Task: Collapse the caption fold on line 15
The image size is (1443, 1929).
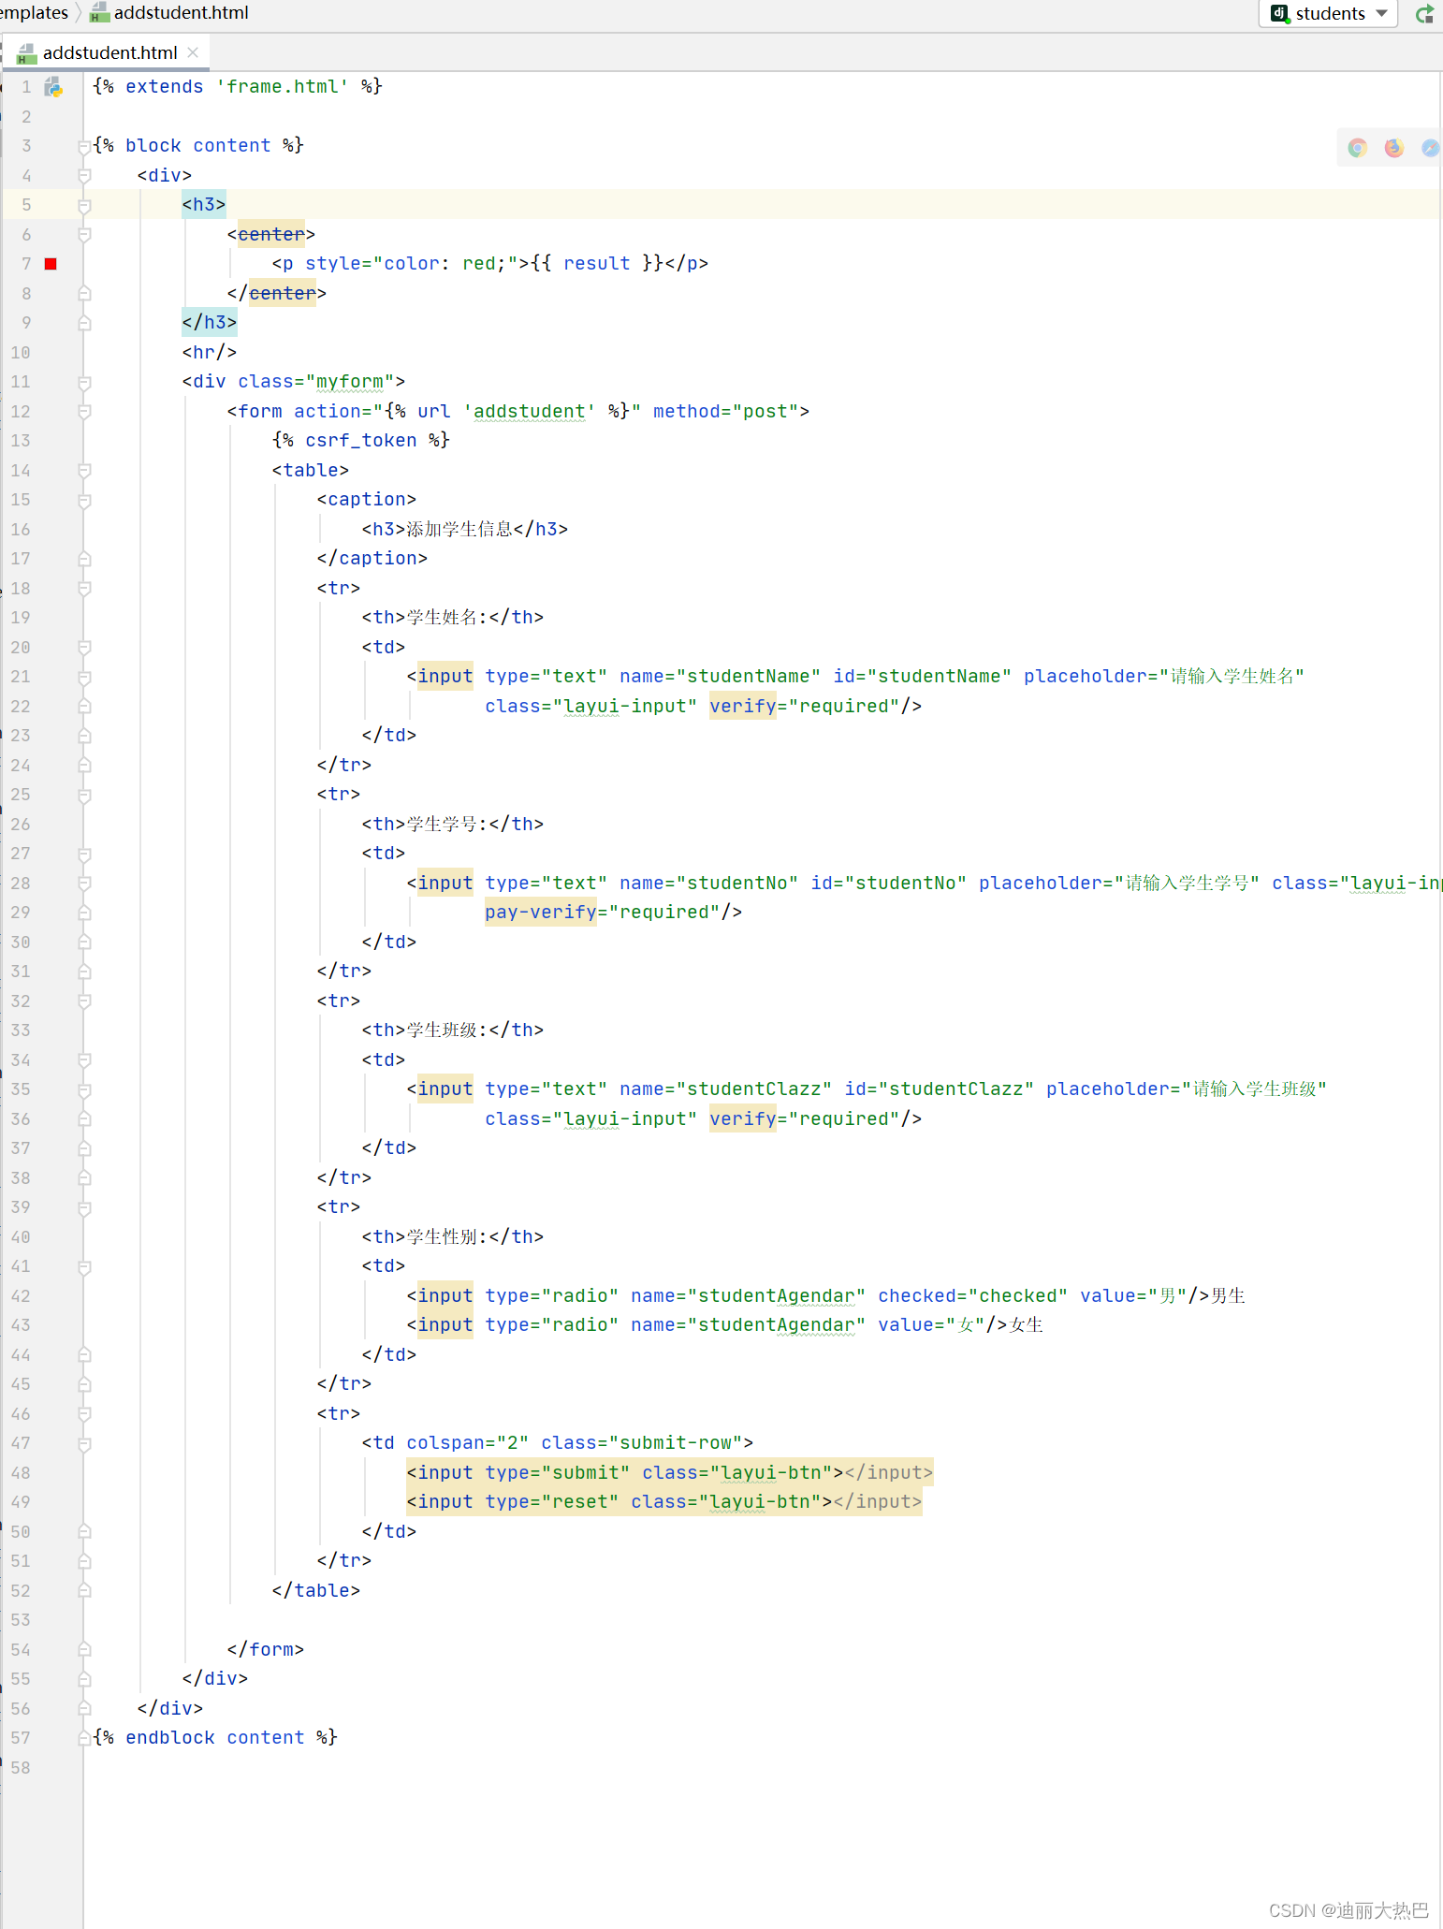Action: click(x=84, y=500)
